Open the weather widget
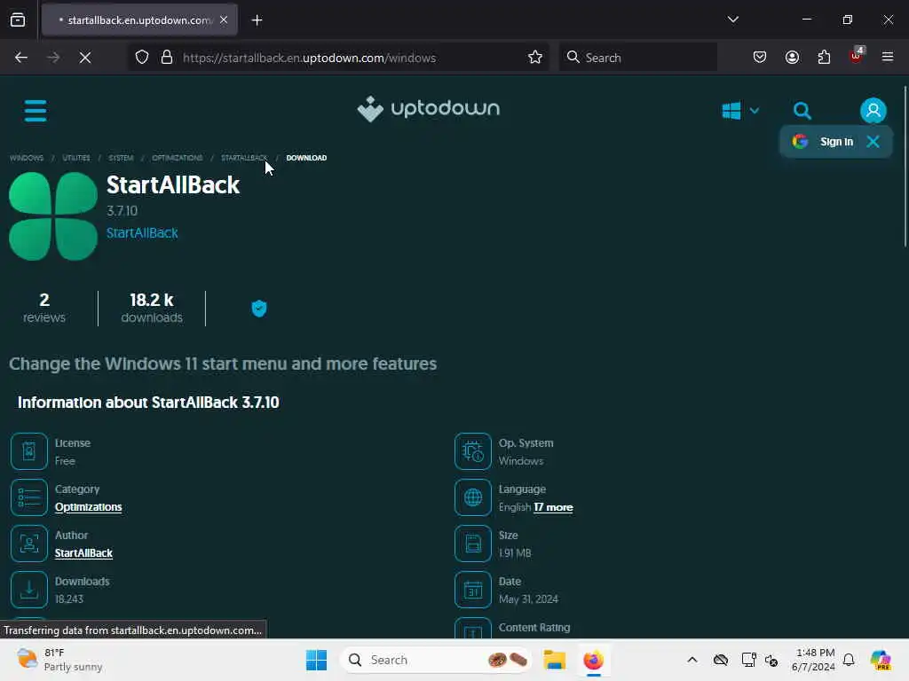Image resolution: width=909 pixels, height=681 pixels. pos(59,660)
